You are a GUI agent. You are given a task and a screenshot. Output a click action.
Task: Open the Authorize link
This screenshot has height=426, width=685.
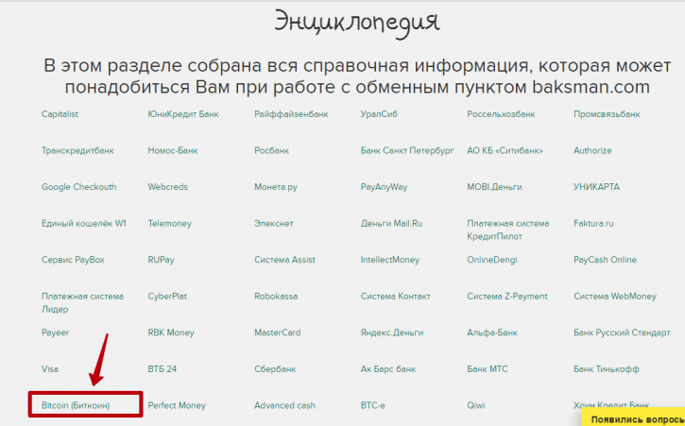tap(592, 151)
